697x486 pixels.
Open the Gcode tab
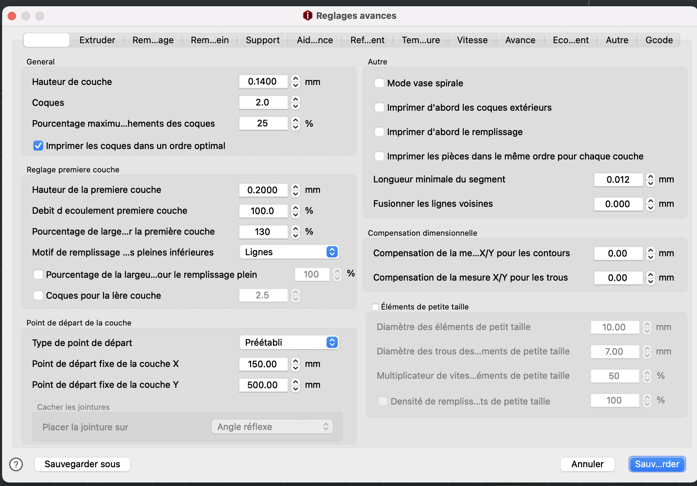659,40
